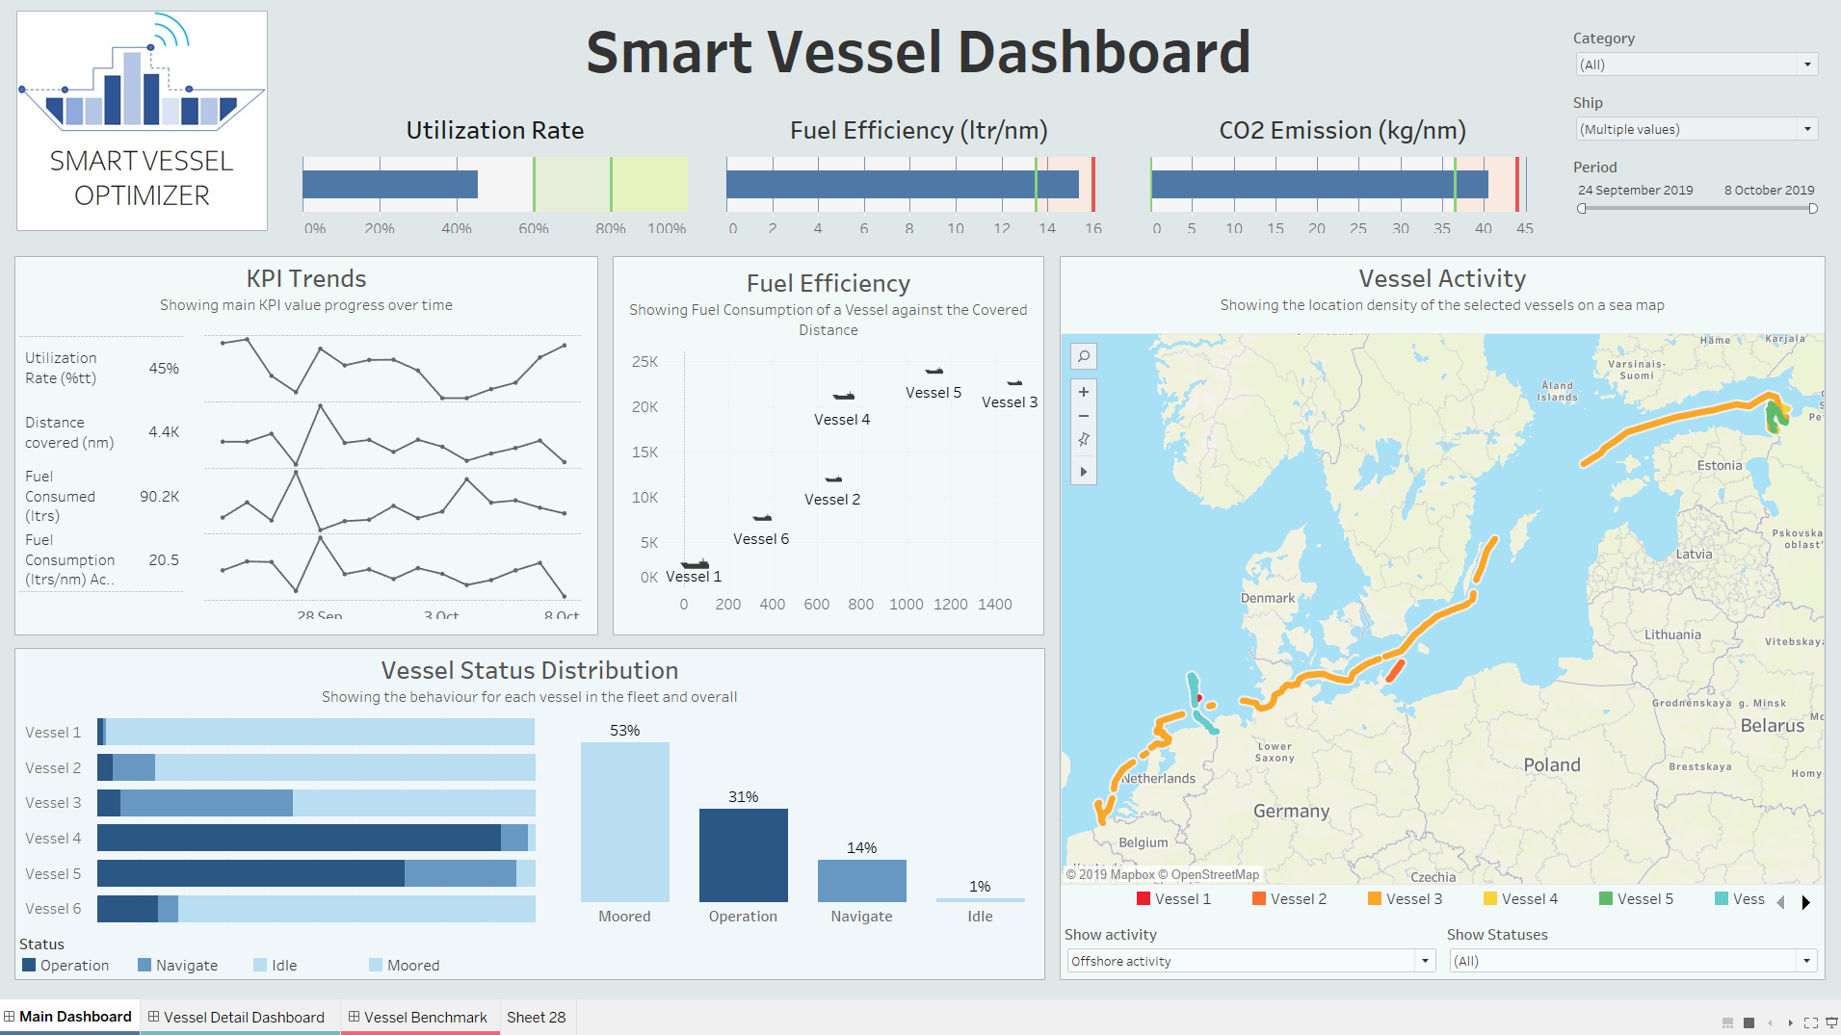Screen dimensions: 1841x1035
Task: Open the Ship multiple values dropdown
Action: coord(1696,129)
